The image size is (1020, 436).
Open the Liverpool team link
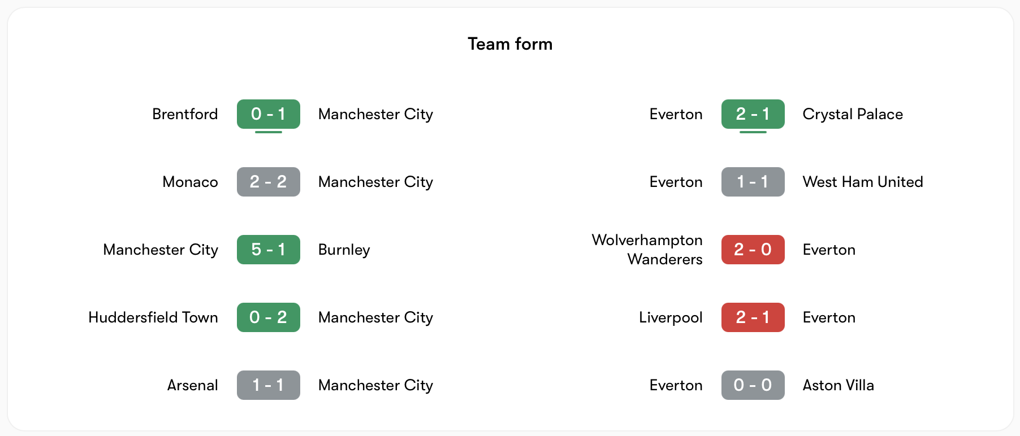click(x=671, y=317)
